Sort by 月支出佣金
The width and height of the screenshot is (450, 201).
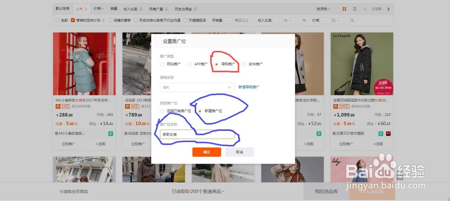point(183,9)
